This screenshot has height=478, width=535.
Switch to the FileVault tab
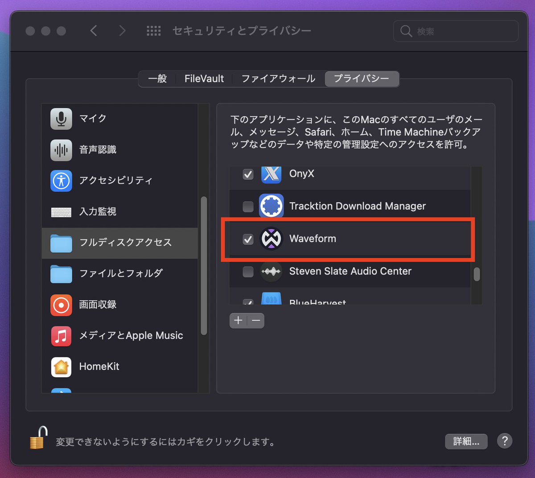[204, 79]
